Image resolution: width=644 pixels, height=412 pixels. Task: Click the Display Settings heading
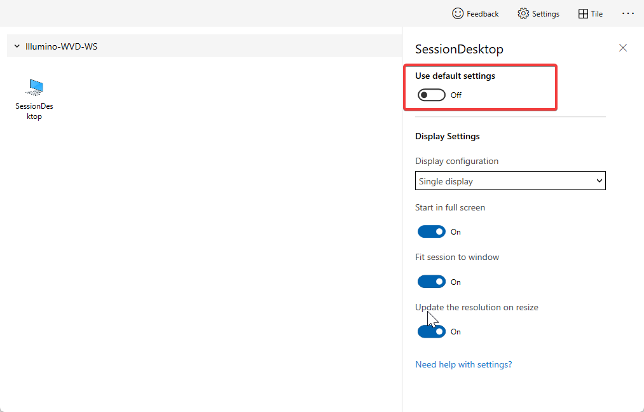[448, 136]
